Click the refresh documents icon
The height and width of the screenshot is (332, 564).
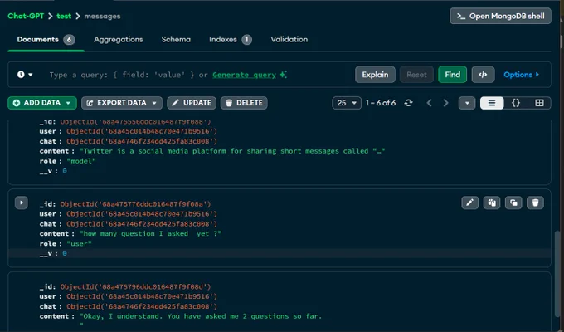(408, 103)
